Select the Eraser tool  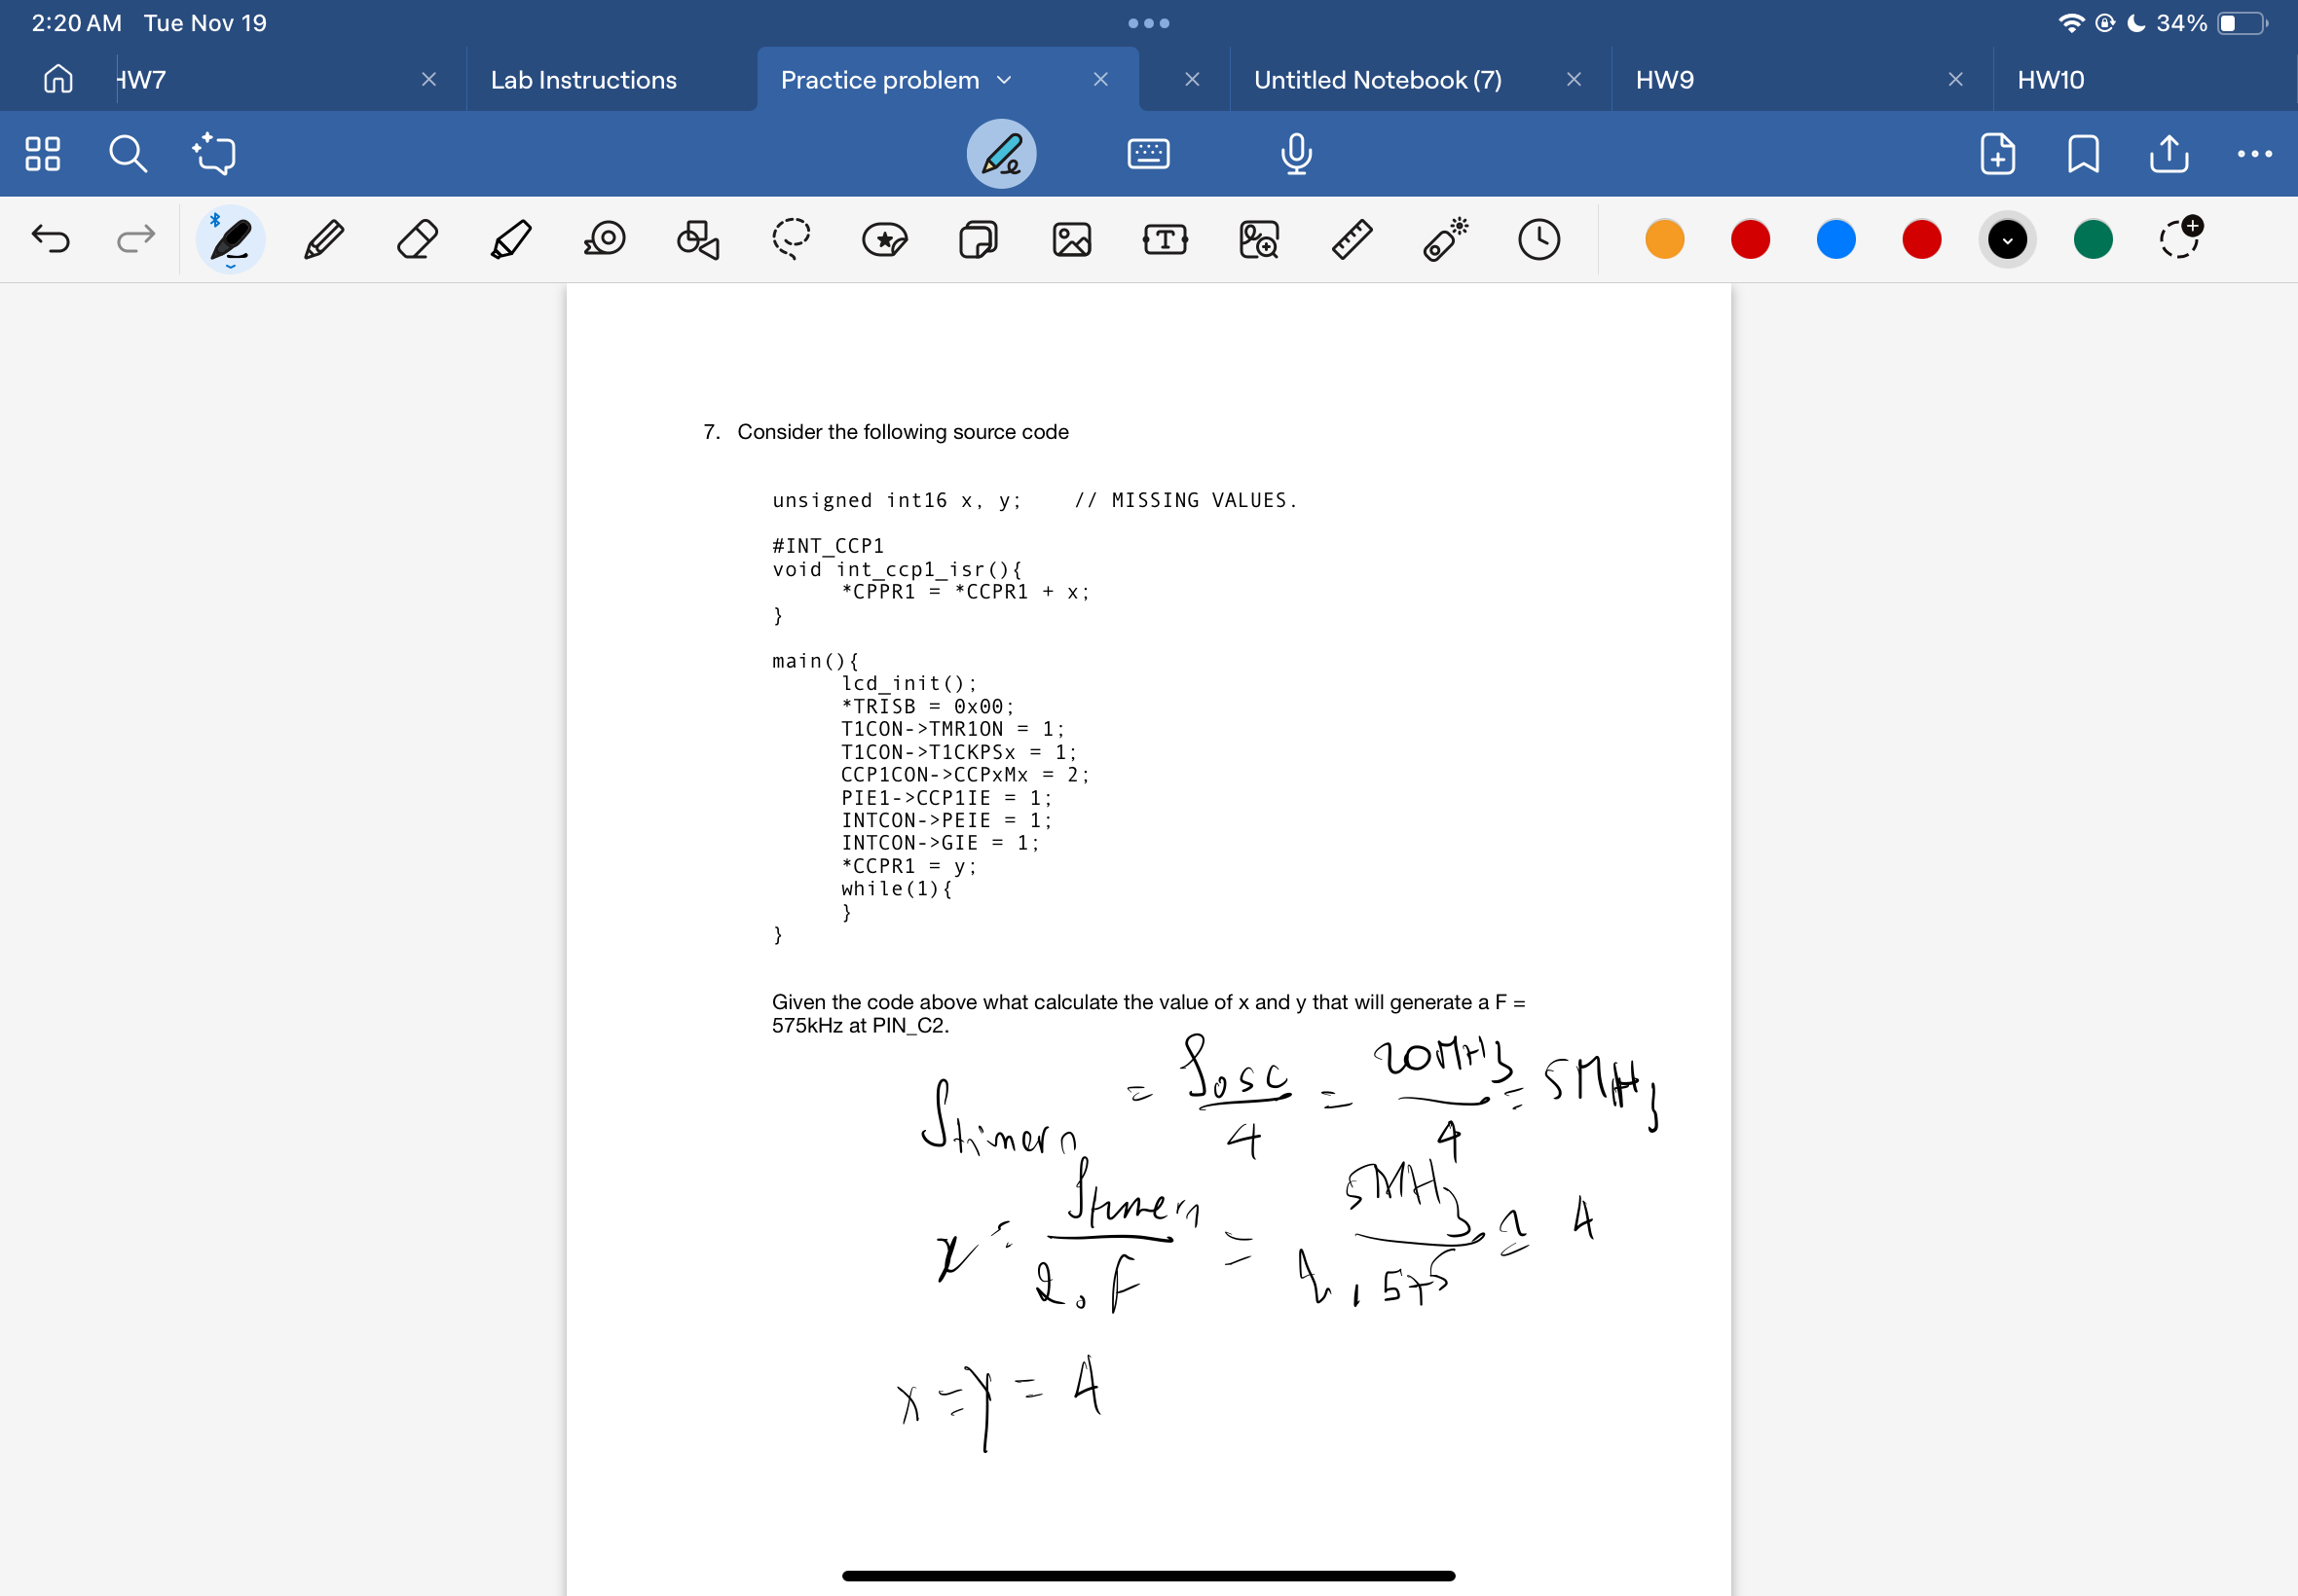coord(416,238)
